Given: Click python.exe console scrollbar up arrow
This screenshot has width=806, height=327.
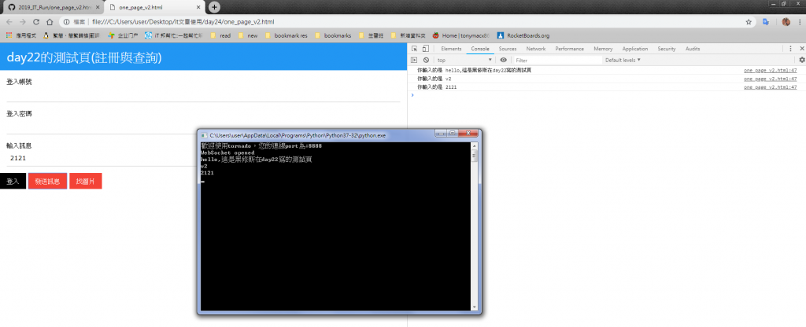Looking at the screenshot, I should (474, 145).
